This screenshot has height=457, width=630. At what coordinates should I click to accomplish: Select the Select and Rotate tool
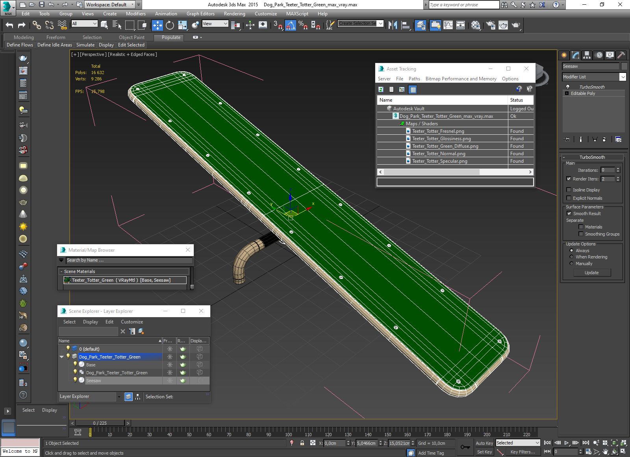tap(170, 25)
